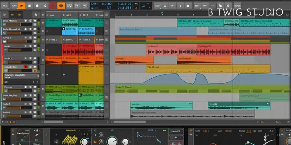291x145 pixels.
Task: Click the arranger horizontal scrollbar
Action: [130, 122]
